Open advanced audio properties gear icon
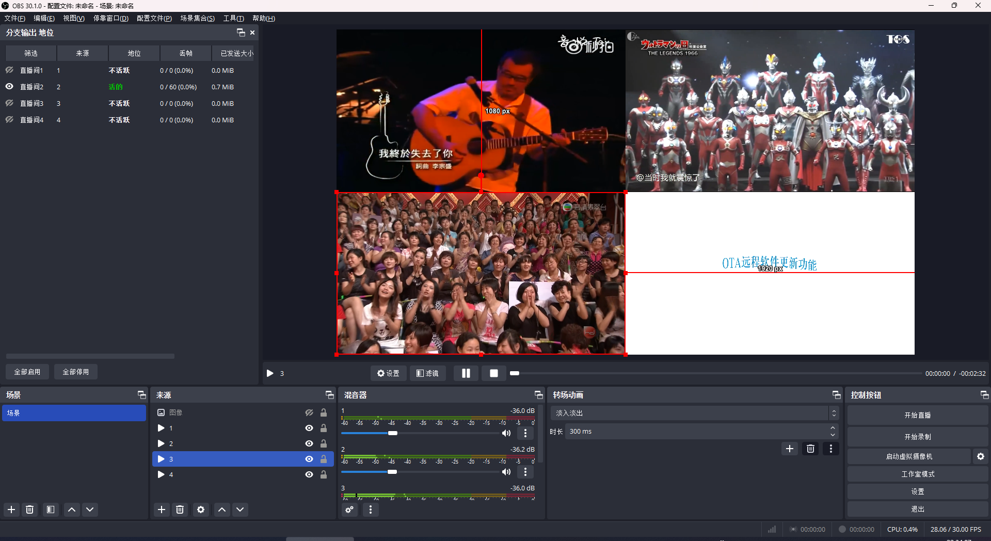Screen dimensions: 991x541 [x=350, y=510]
